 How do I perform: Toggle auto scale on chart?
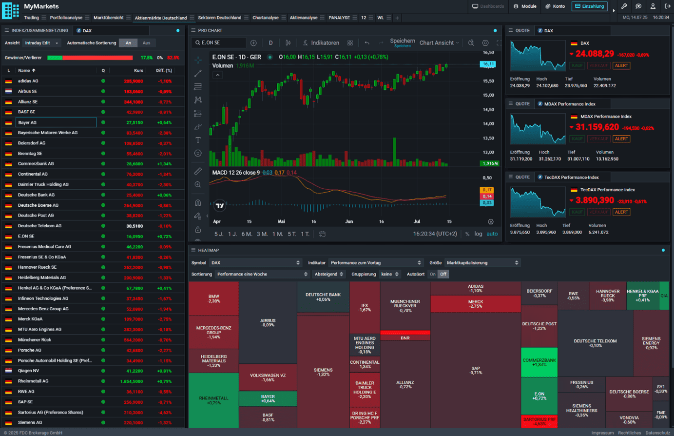point(492,234)
